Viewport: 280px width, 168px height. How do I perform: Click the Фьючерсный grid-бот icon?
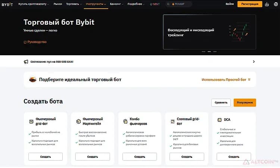point(31,121)
